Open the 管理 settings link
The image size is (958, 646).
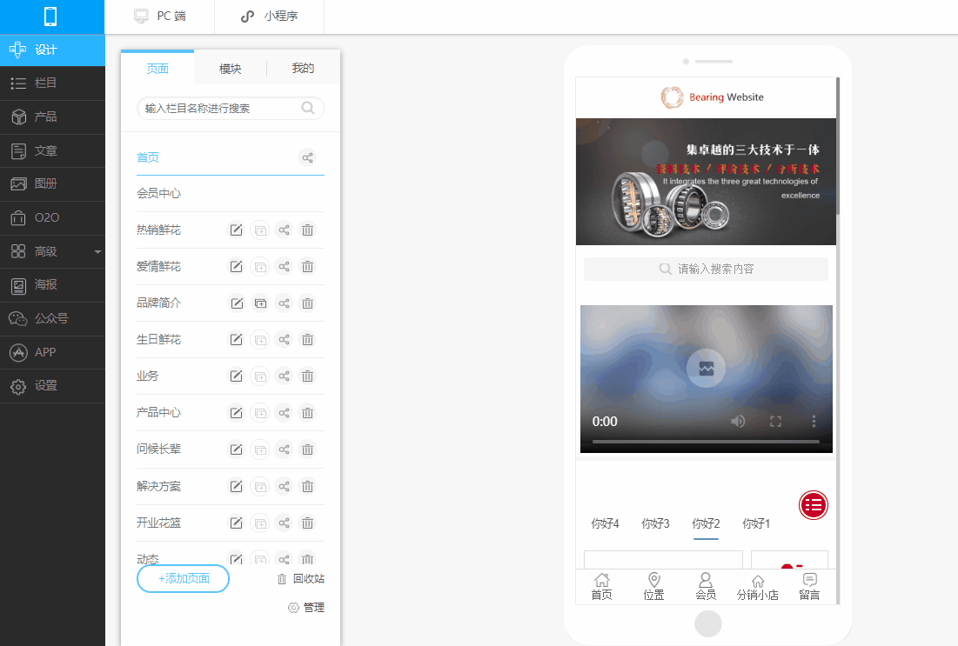click(306, 608)
